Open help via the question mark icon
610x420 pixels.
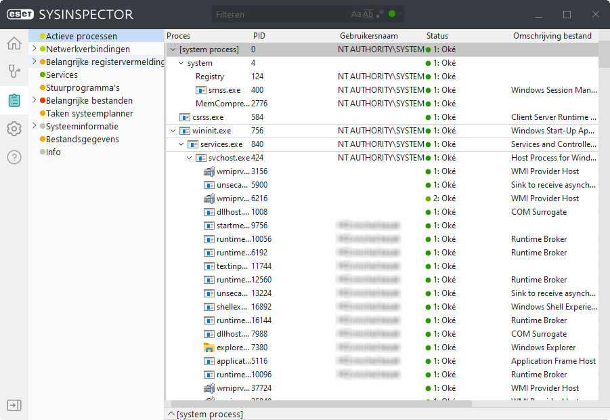(14, 157)
